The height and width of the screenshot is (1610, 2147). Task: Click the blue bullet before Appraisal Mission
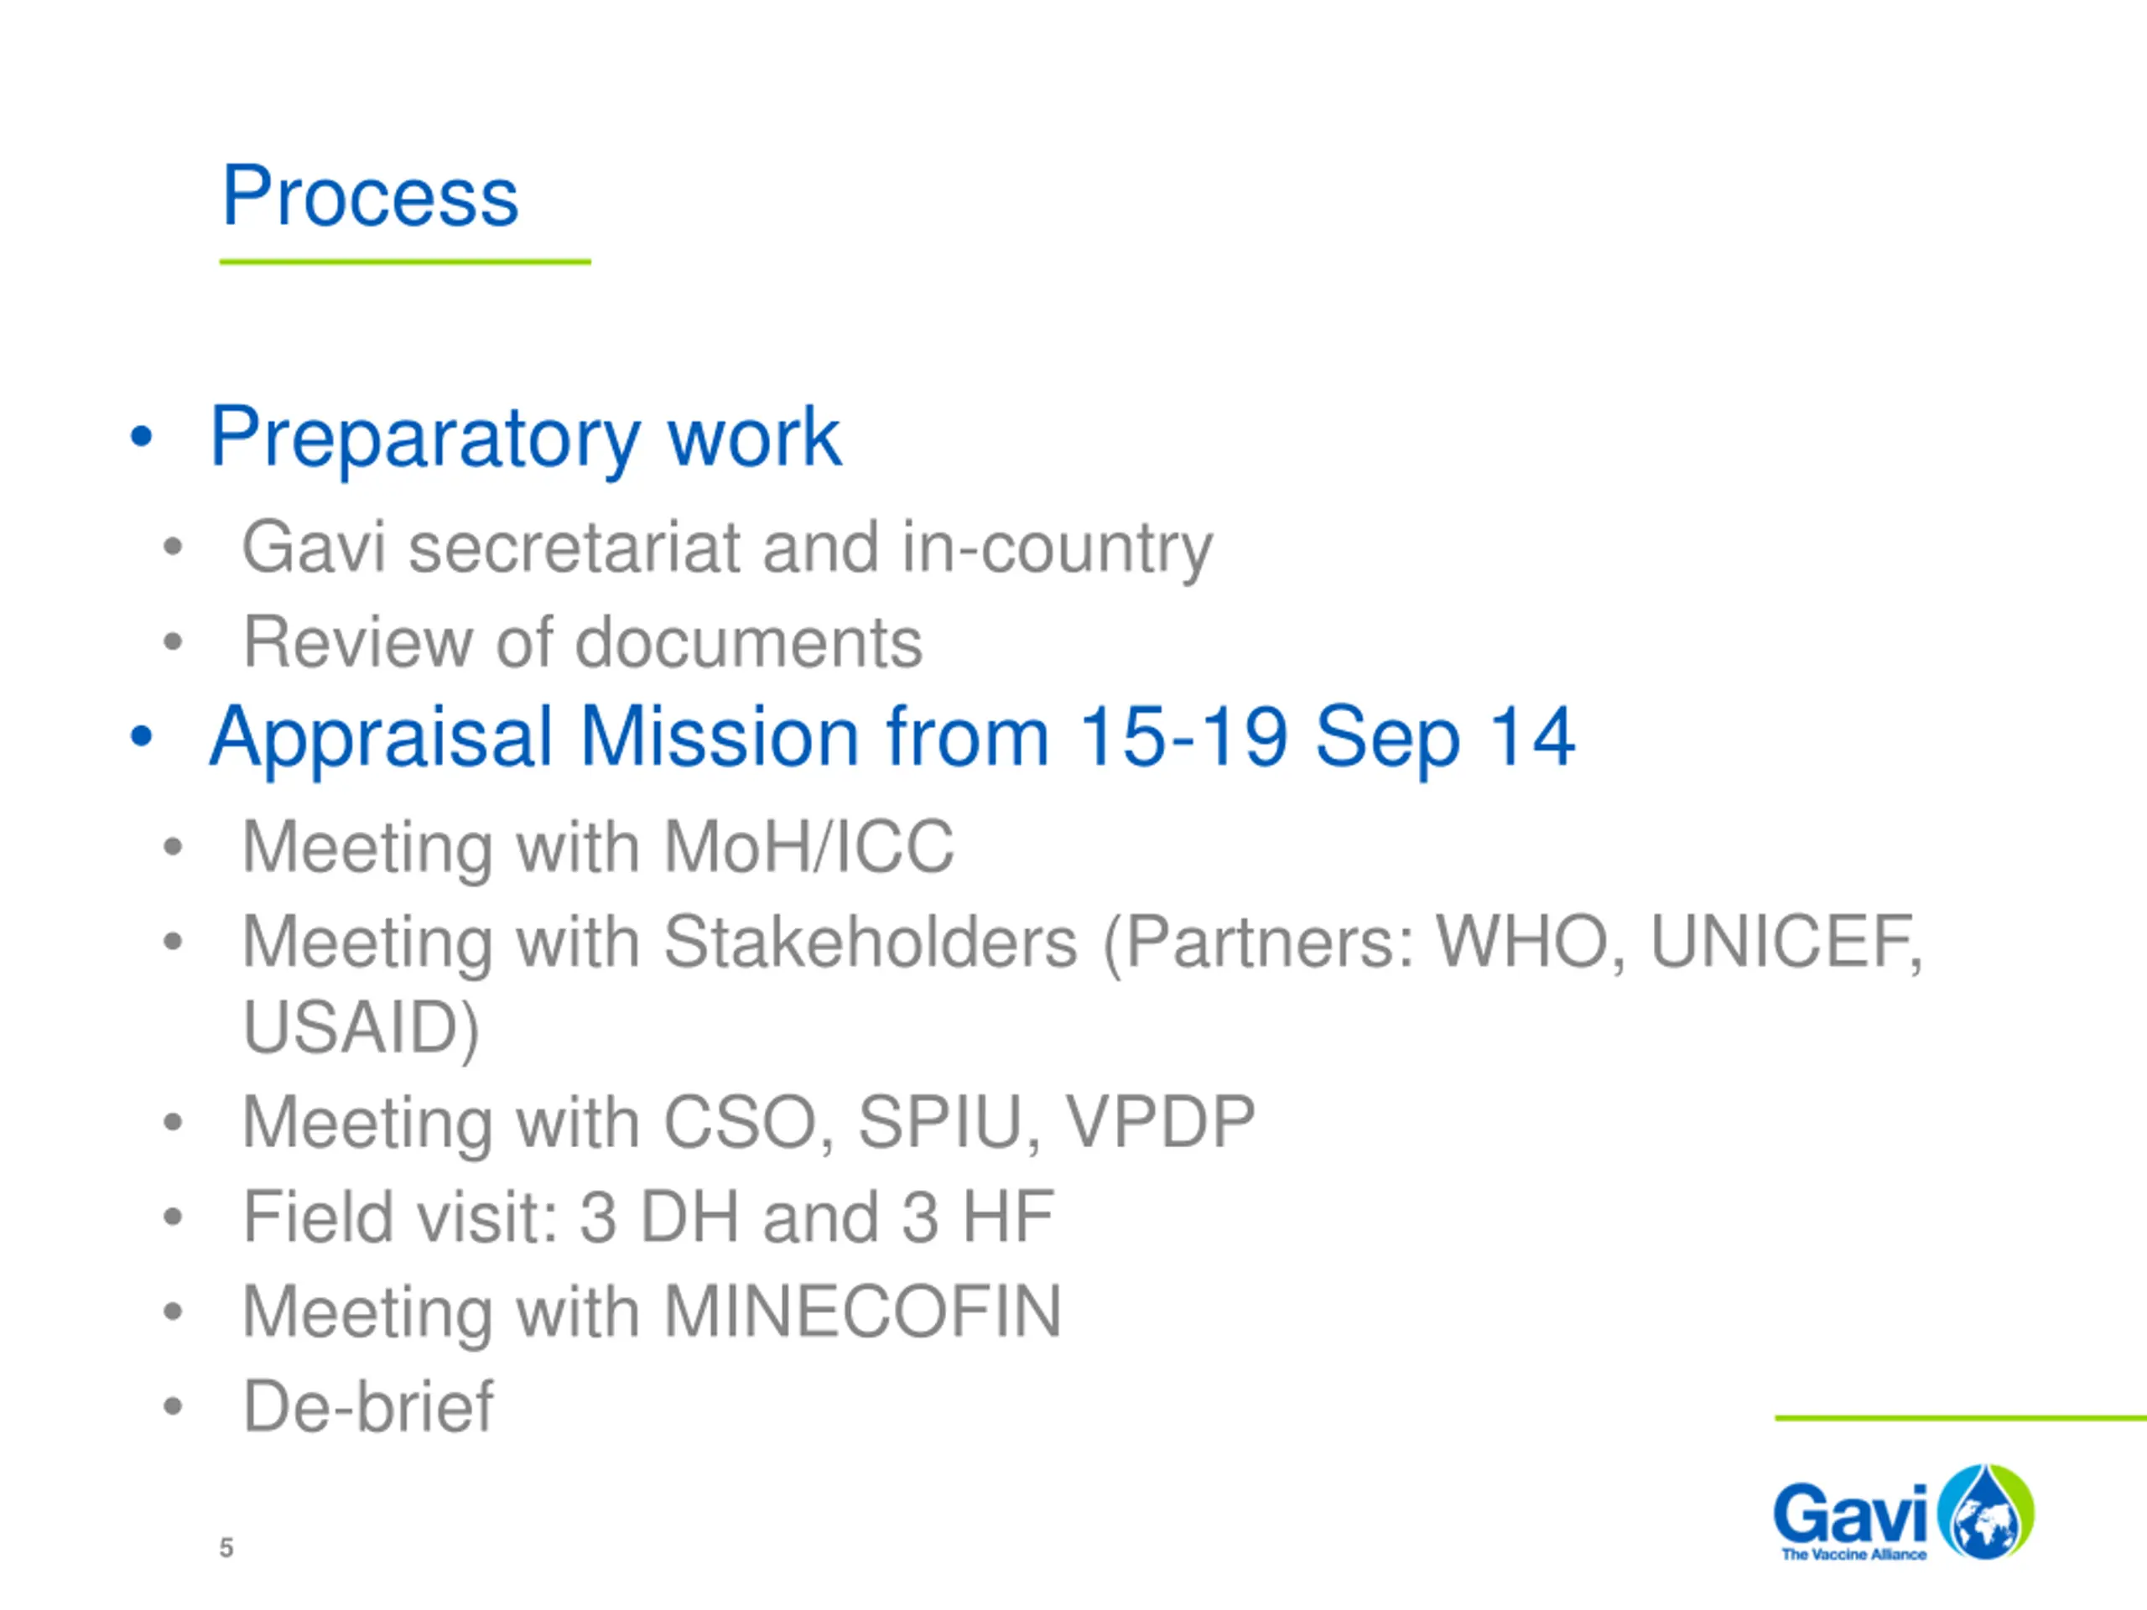click(142, 736)
